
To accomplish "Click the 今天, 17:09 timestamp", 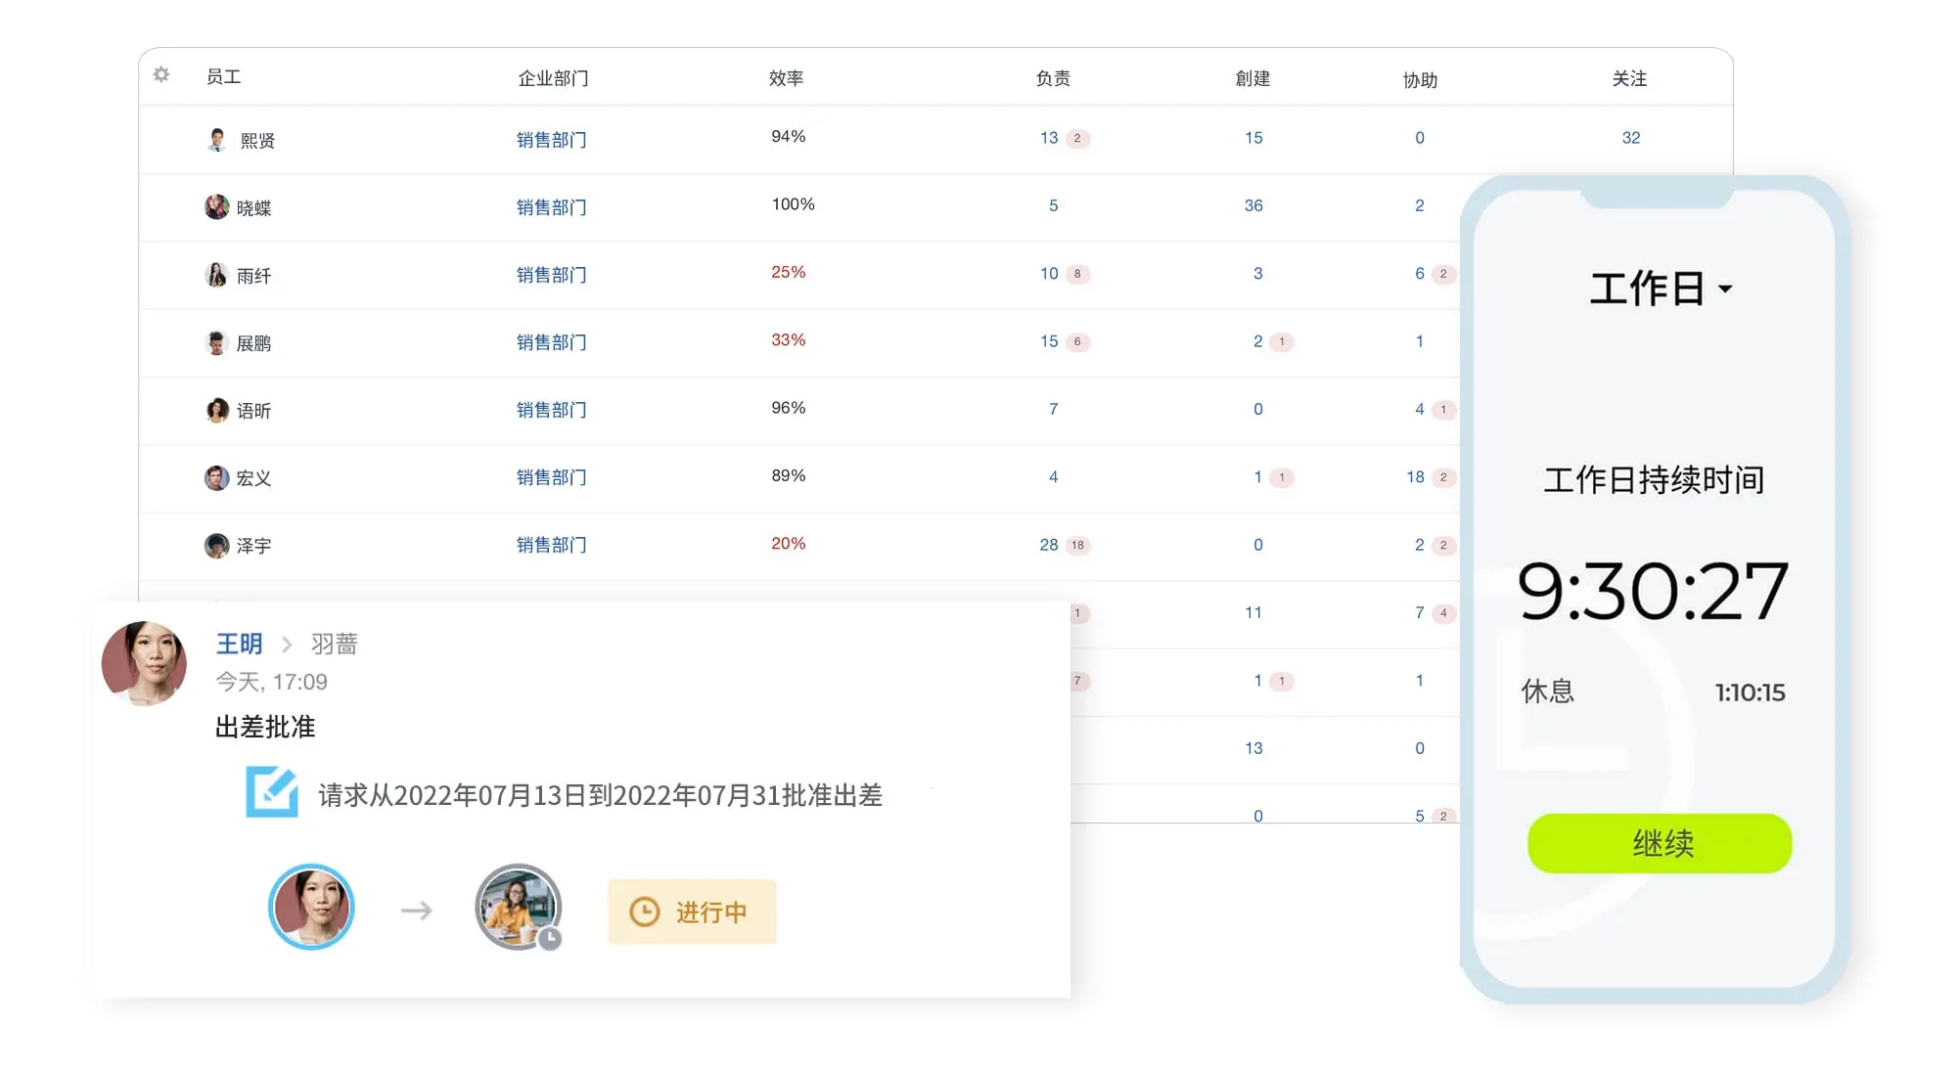I will coord(272,682).
